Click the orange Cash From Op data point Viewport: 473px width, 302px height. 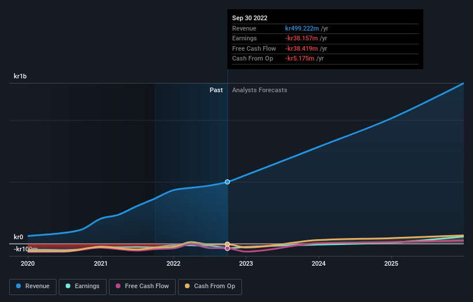coord(228,244)
